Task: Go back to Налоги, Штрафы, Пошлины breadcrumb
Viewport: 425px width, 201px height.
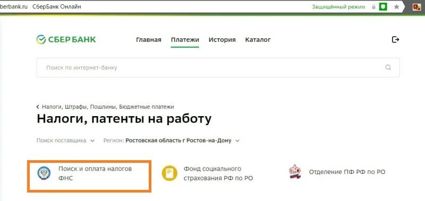Action: pyautogui.click(x=105, y=107)
